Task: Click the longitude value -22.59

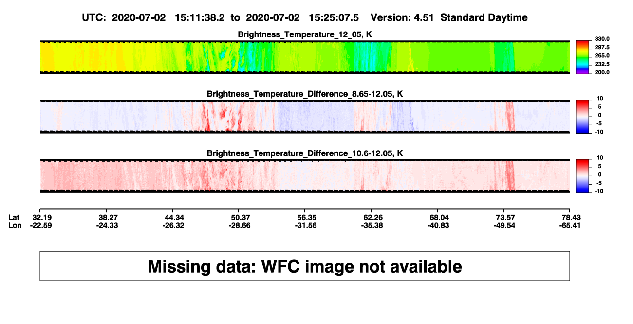Action: coord(41,225)
